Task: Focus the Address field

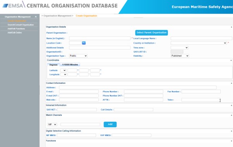Action: (138, 87)
